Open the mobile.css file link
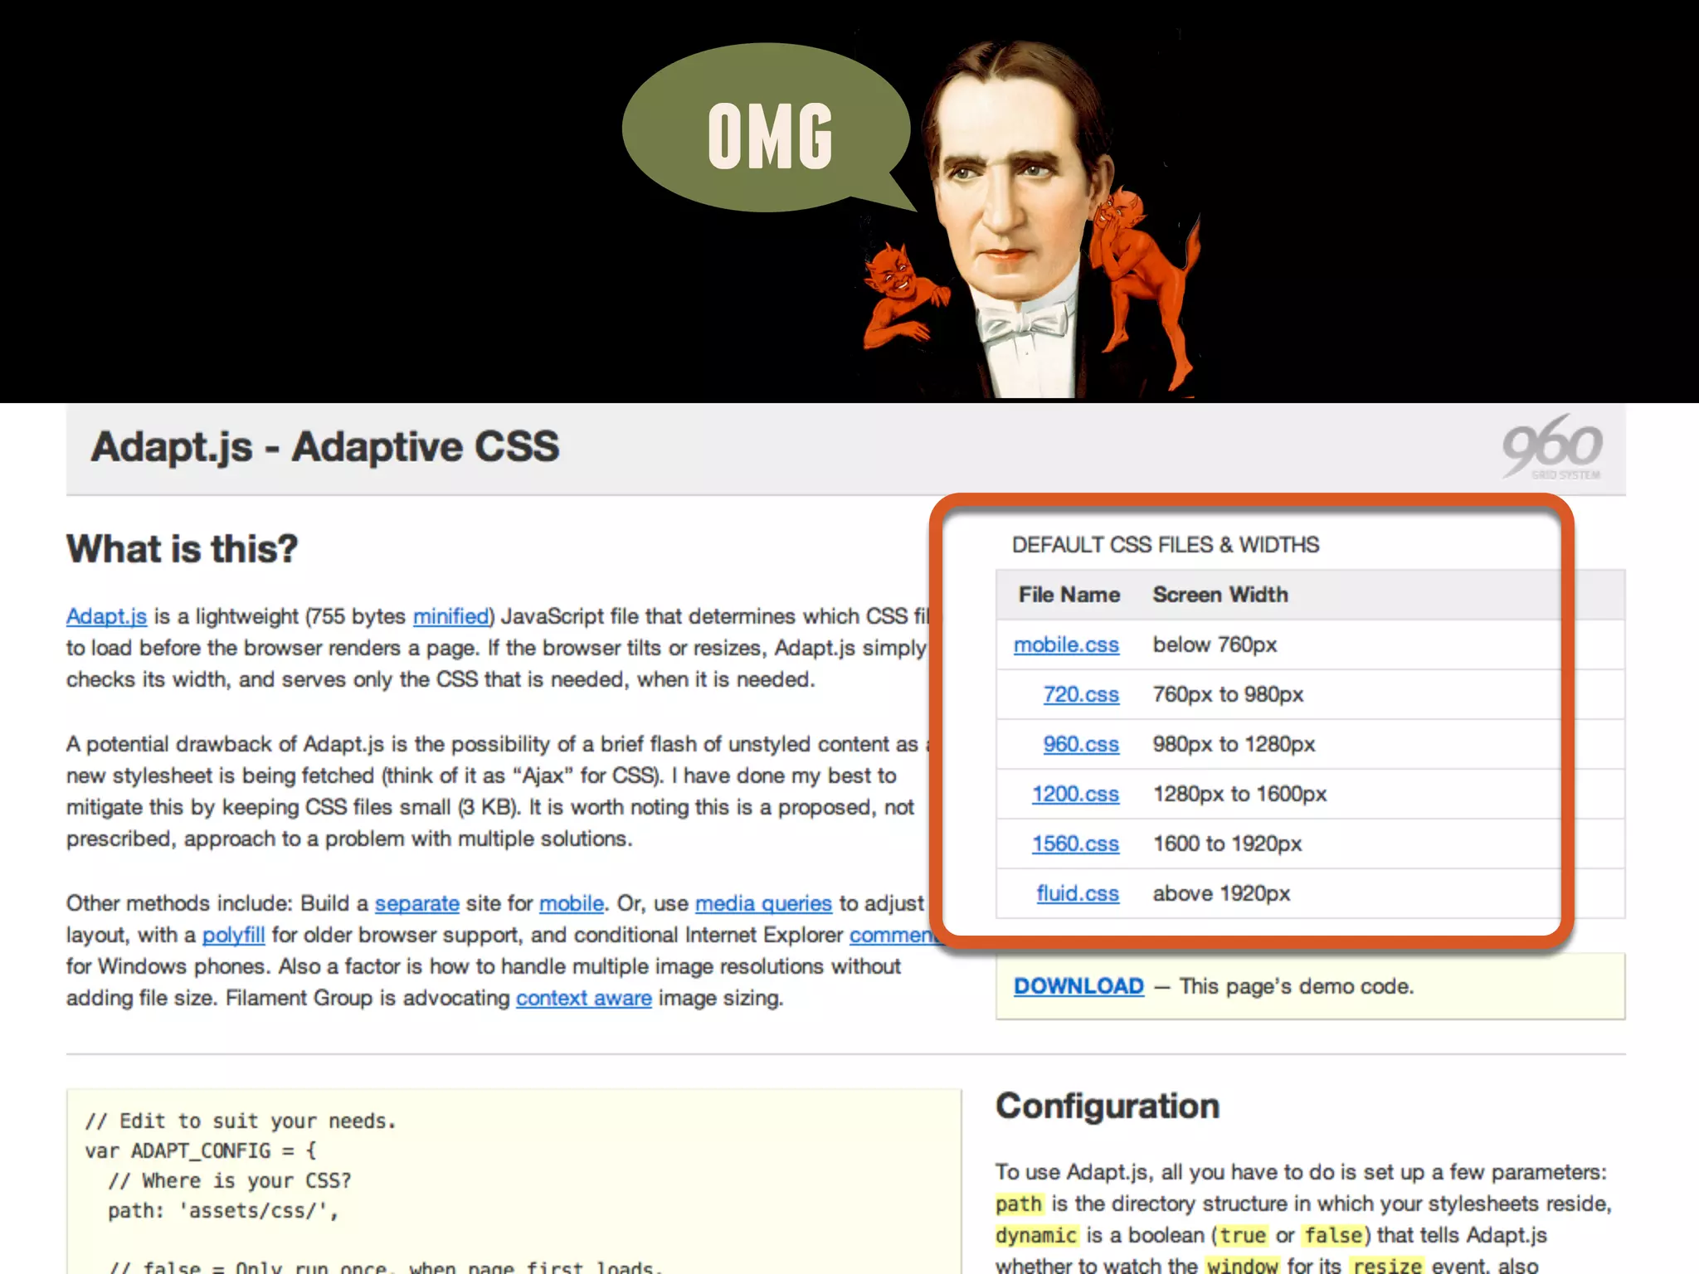The height and width of the screenshot is (1274, 1699). [1066, 644]
